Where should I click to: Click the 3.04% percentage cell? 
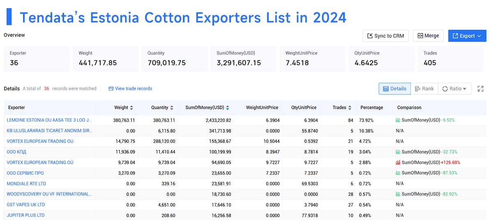click(x=365, y=152)
